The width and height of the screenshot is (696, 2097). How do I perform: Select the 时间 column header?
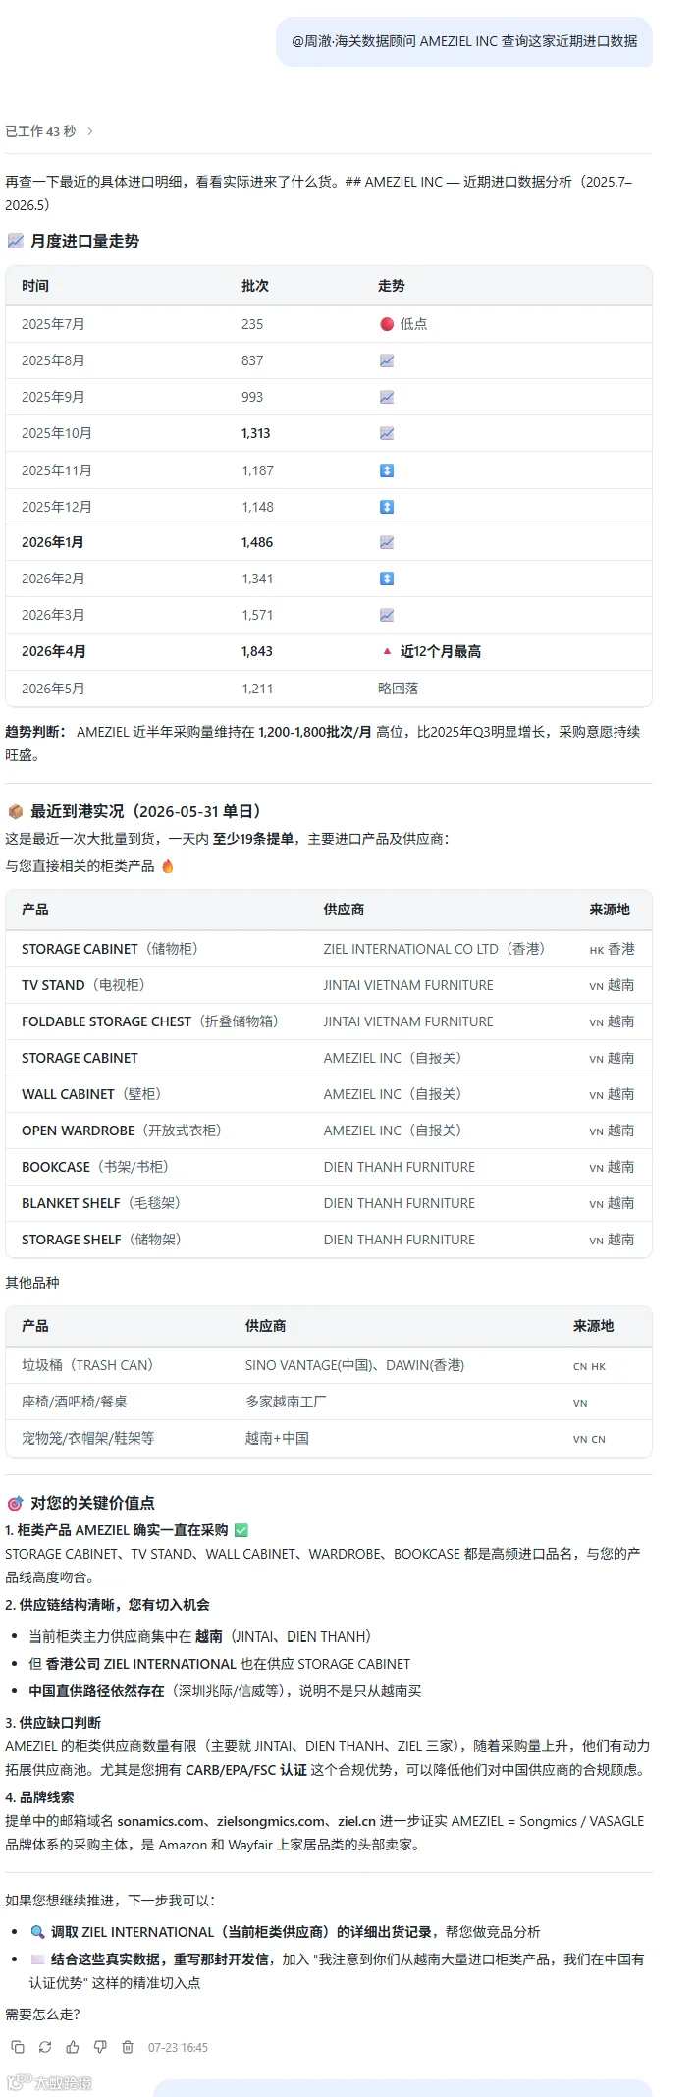click(x=35, y=286)
